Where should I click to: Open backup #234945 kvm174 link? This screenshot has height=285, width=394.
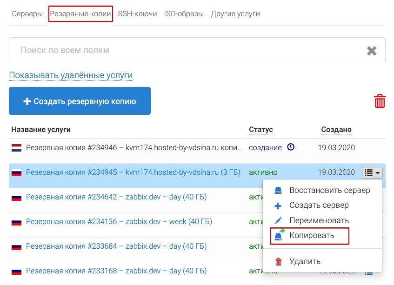133,172
